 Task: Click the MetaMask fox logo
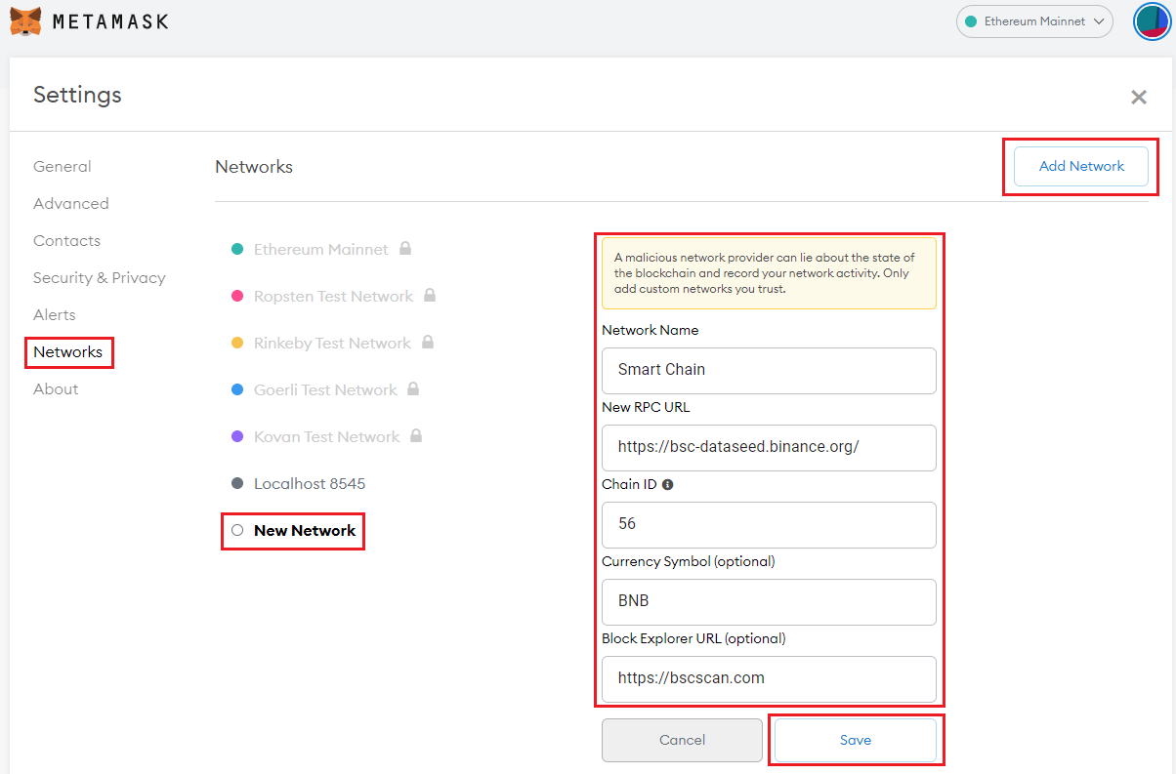[25, 20]
